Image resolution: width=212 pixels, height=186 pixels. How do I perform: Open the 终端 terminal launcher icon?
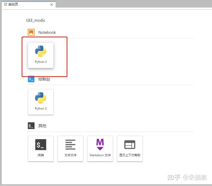tap(41, 145)
